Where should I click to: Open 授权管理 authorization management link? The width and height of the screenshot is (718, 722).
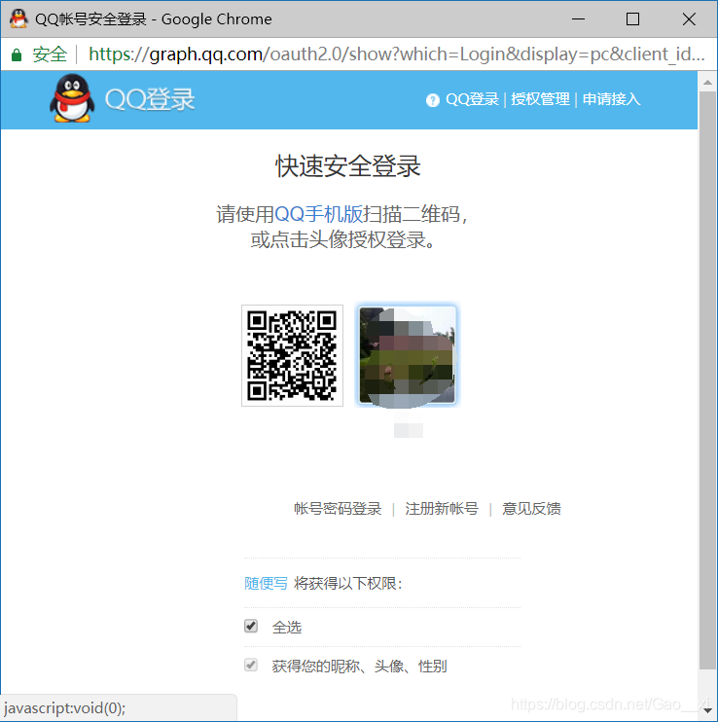(540, 99)
